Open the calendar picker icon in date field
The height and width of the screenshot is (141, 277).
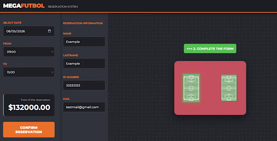click(x=50, y=31)
